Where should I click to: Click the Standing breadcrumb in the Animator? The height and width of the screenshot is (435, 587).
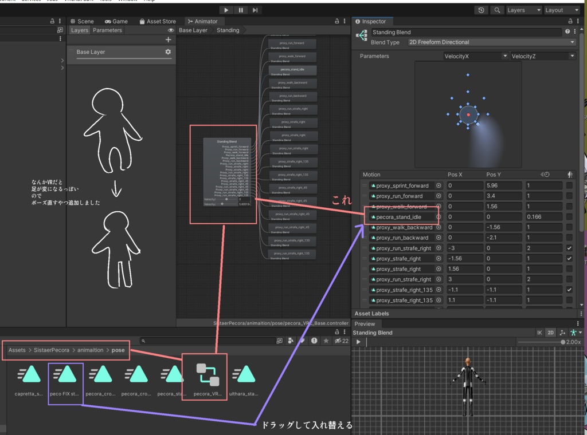coord(228,30)
